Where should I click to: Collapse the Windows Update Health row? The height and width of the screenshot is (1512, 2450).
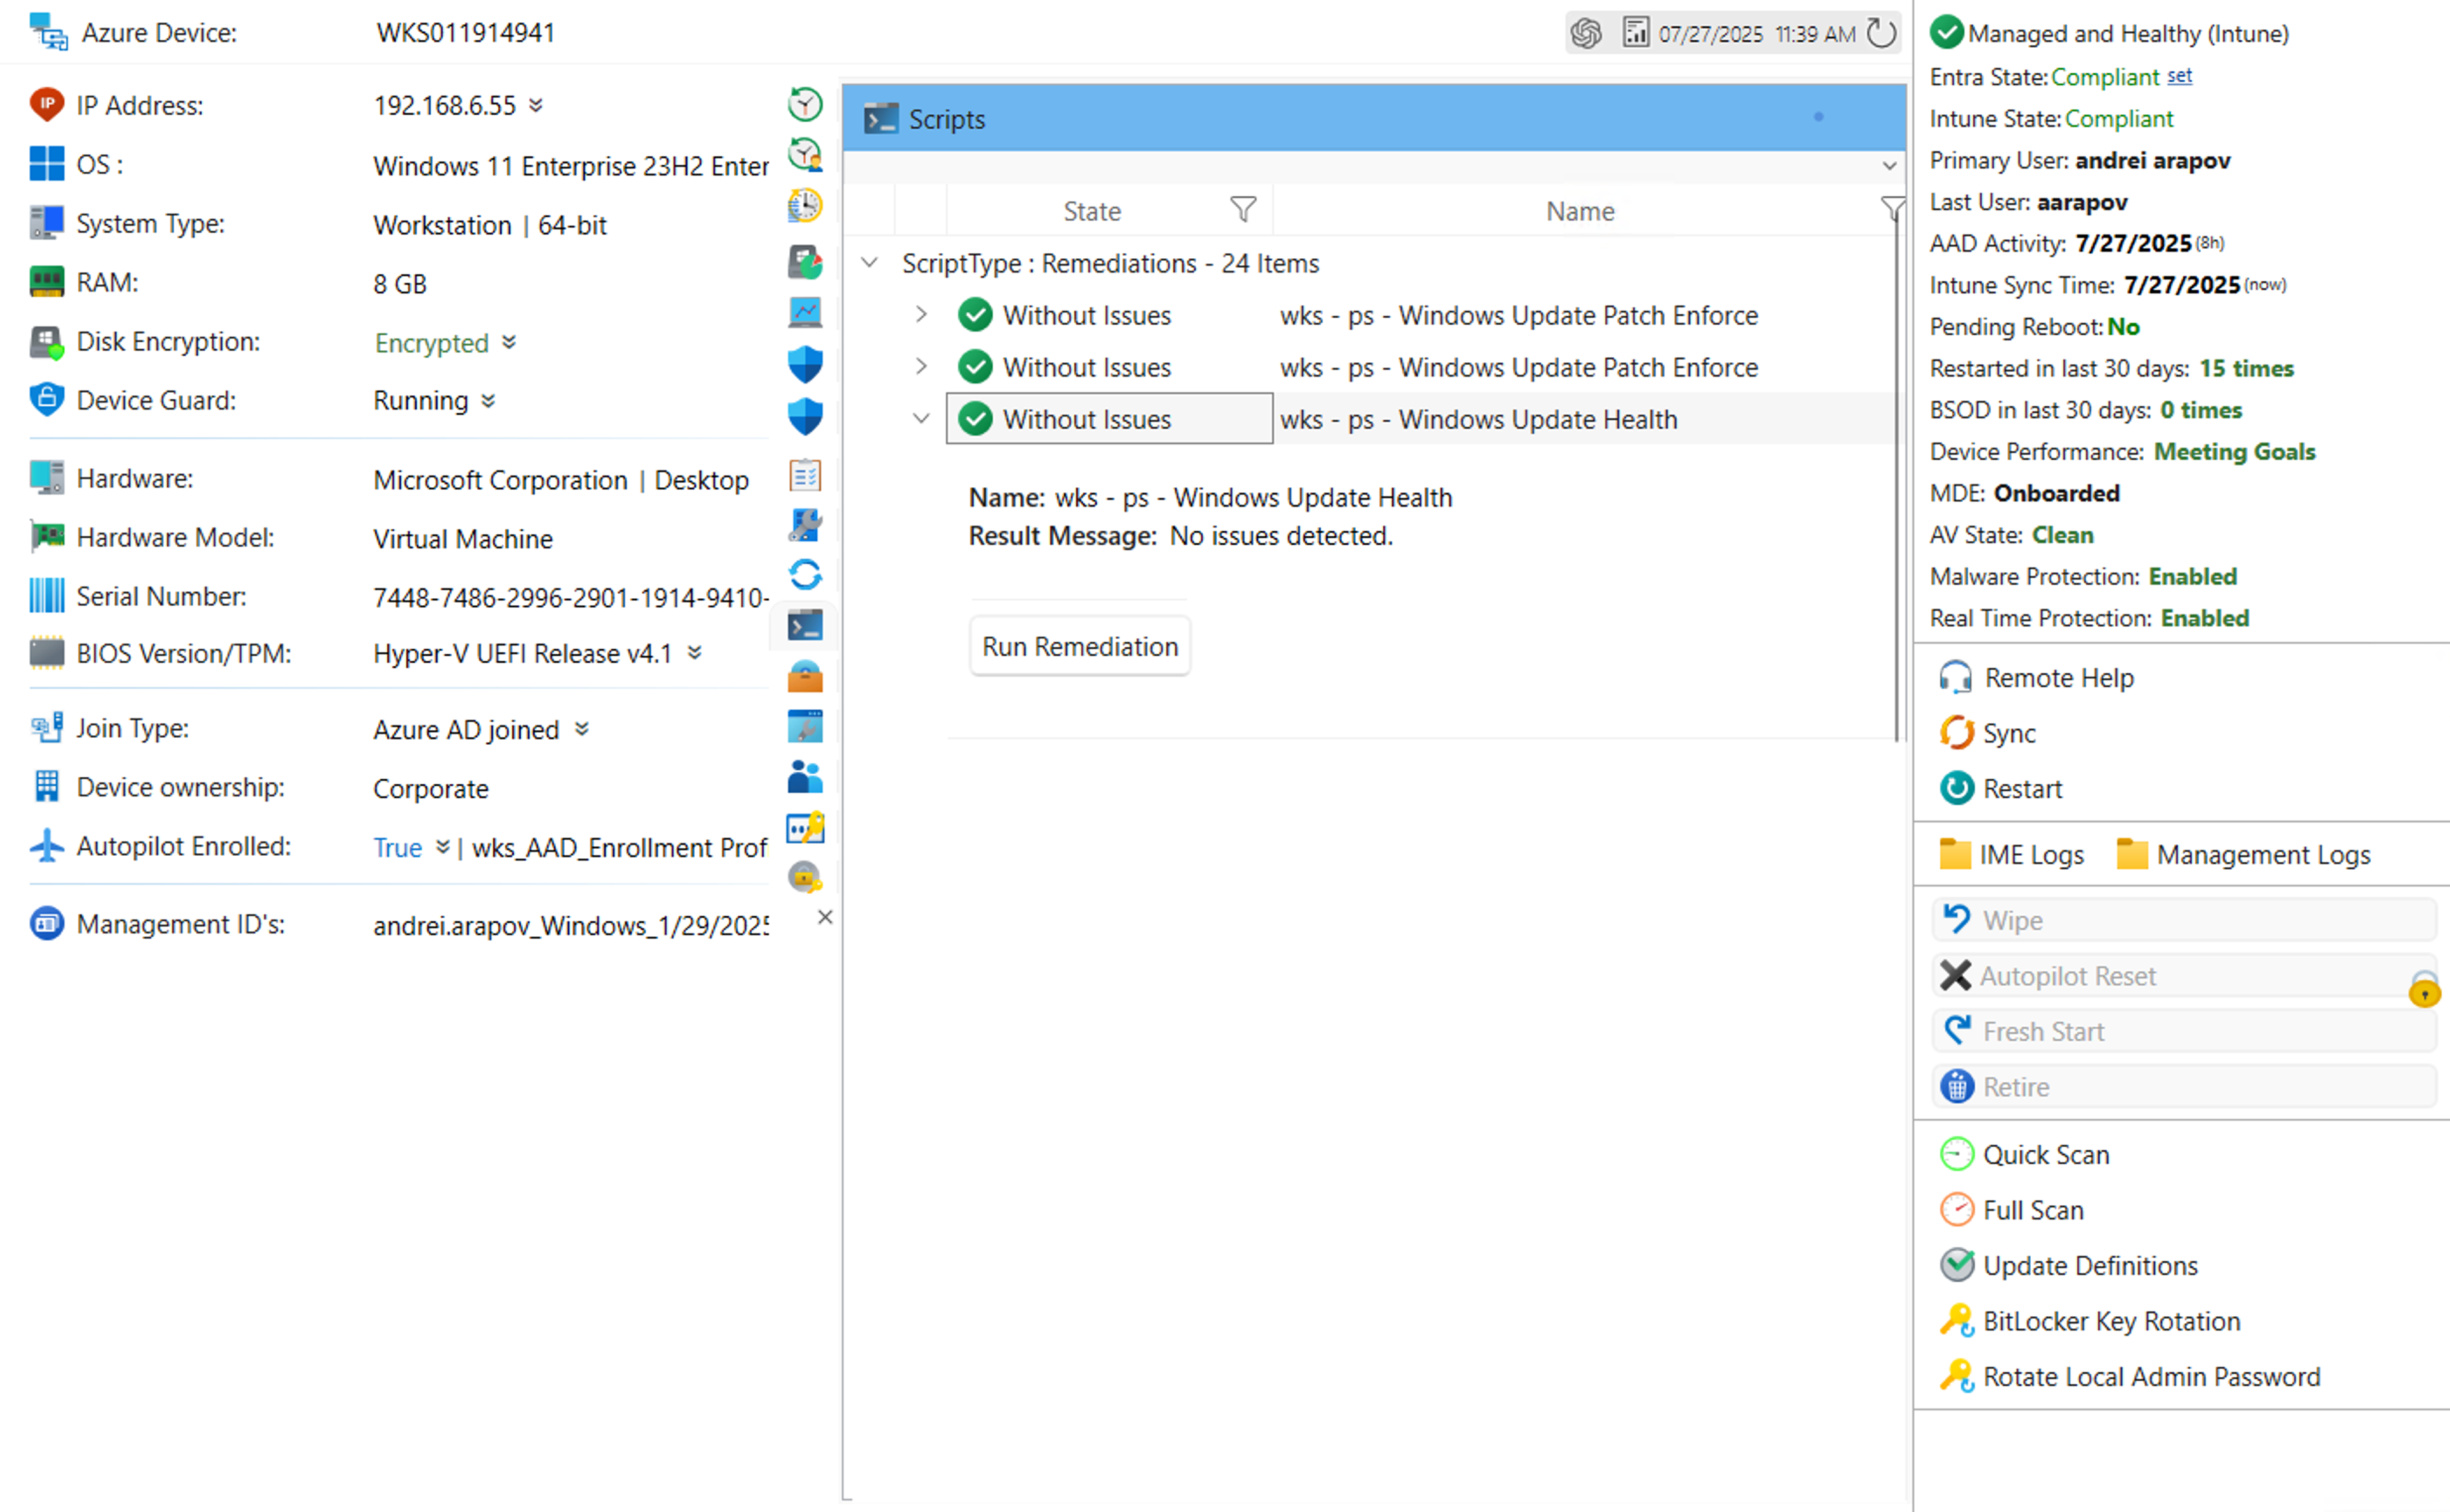921,419
